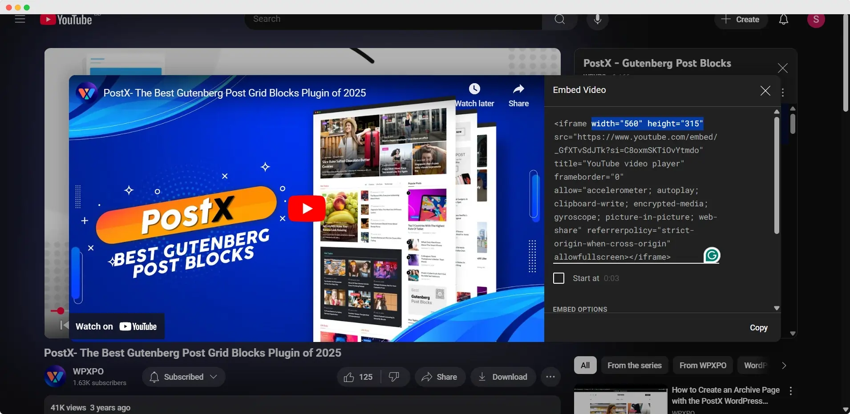The image size is (850, 414).
Task: Open the embed preview video title link
Action: 235,93
